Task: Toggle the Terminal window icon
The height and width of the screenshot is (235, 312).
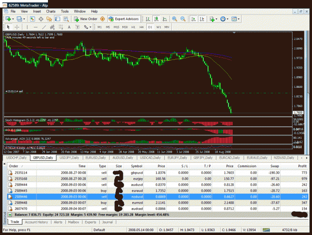Action: 58,19
